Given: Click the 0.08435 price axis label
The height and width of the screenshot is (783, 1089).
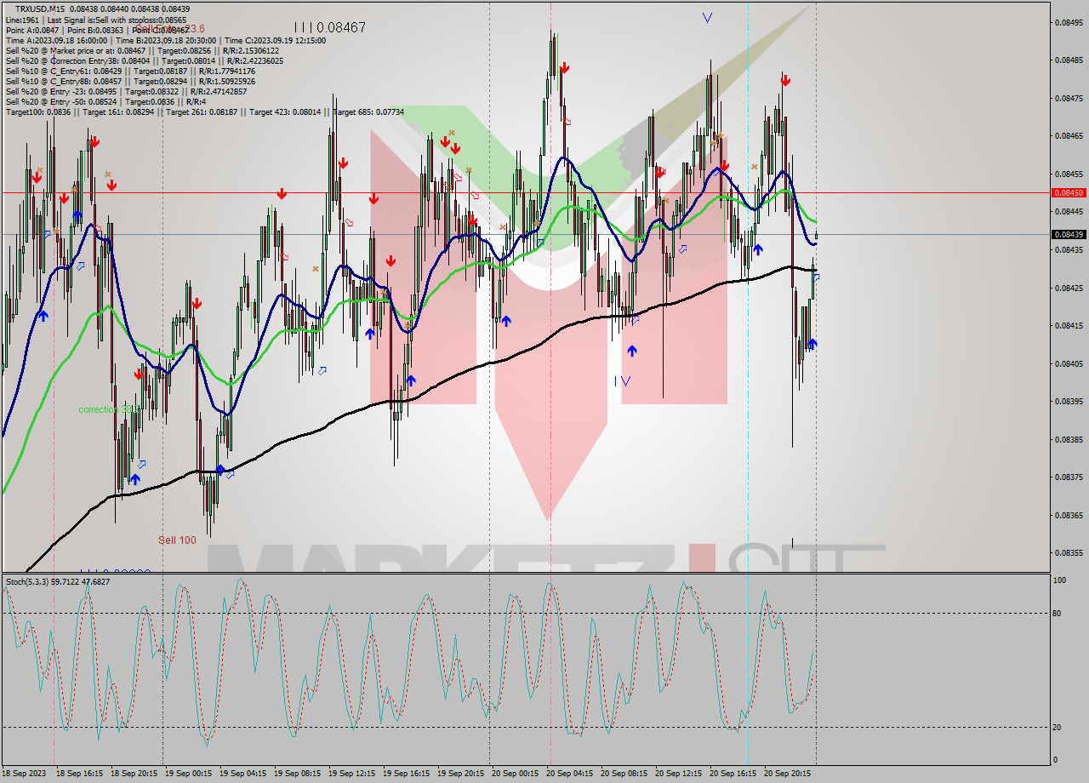Looking at the screenshot, I should point(1069,249).
